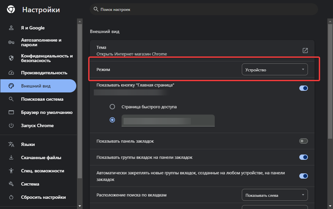Viewport: 333px width, 209px height.
Task: Click the person icon beside Я и Google
Action: [x=11, y=28]
